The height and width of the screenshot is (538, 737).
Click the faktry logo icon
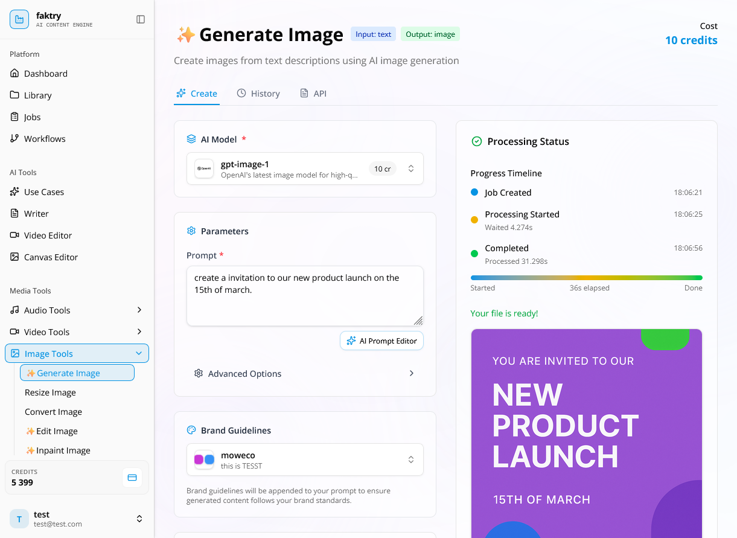(19, 19)
